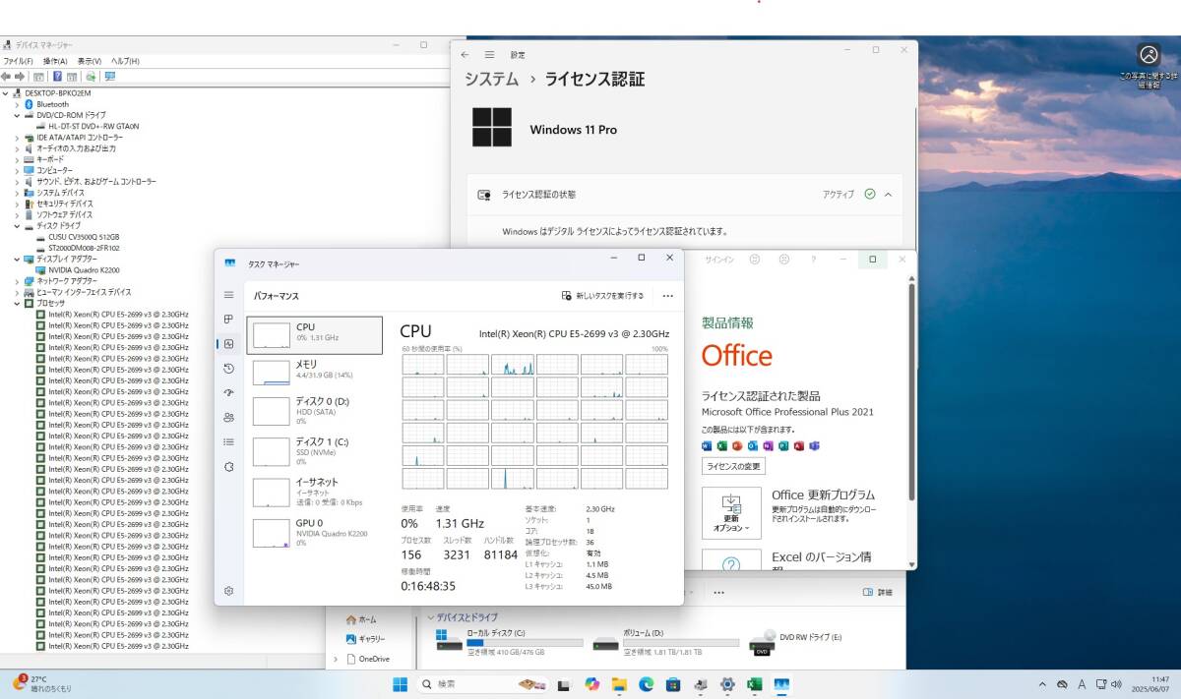1181x699 pixels.
Task: Open Task Manager three-dot more options
Action: point(668,295)
